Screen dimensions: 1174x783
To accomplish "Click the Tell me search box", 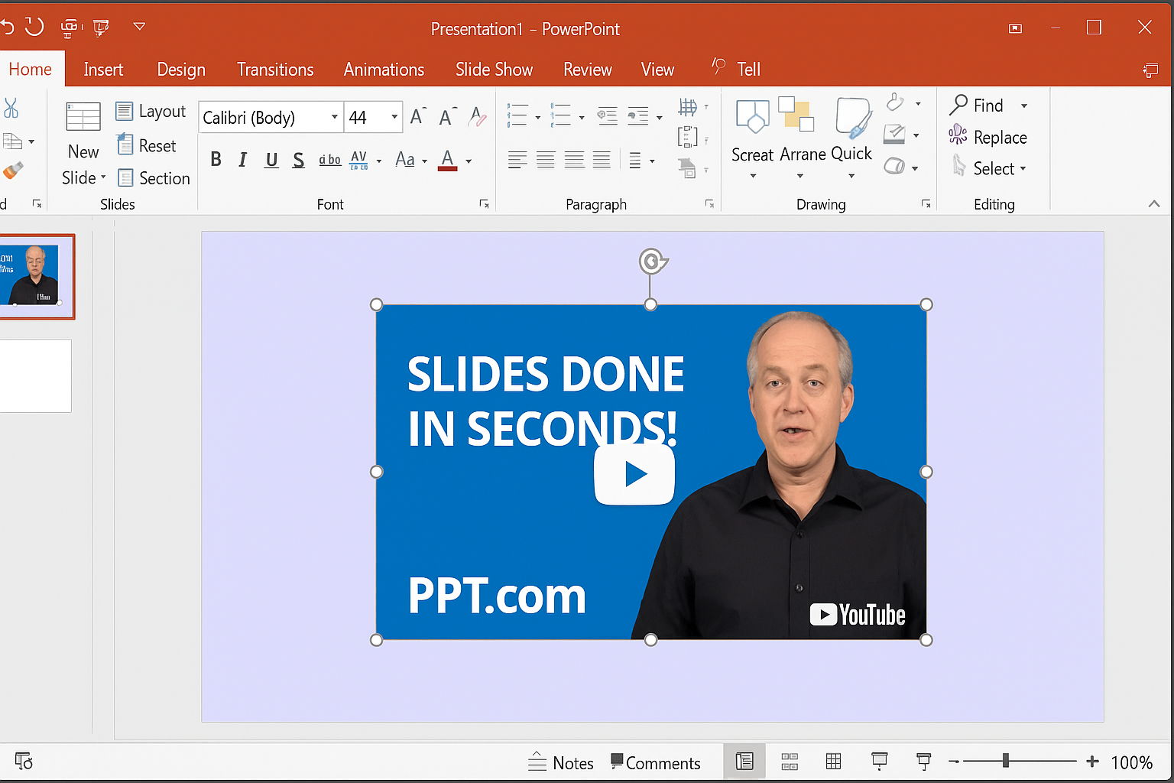I will click(736, 69).
